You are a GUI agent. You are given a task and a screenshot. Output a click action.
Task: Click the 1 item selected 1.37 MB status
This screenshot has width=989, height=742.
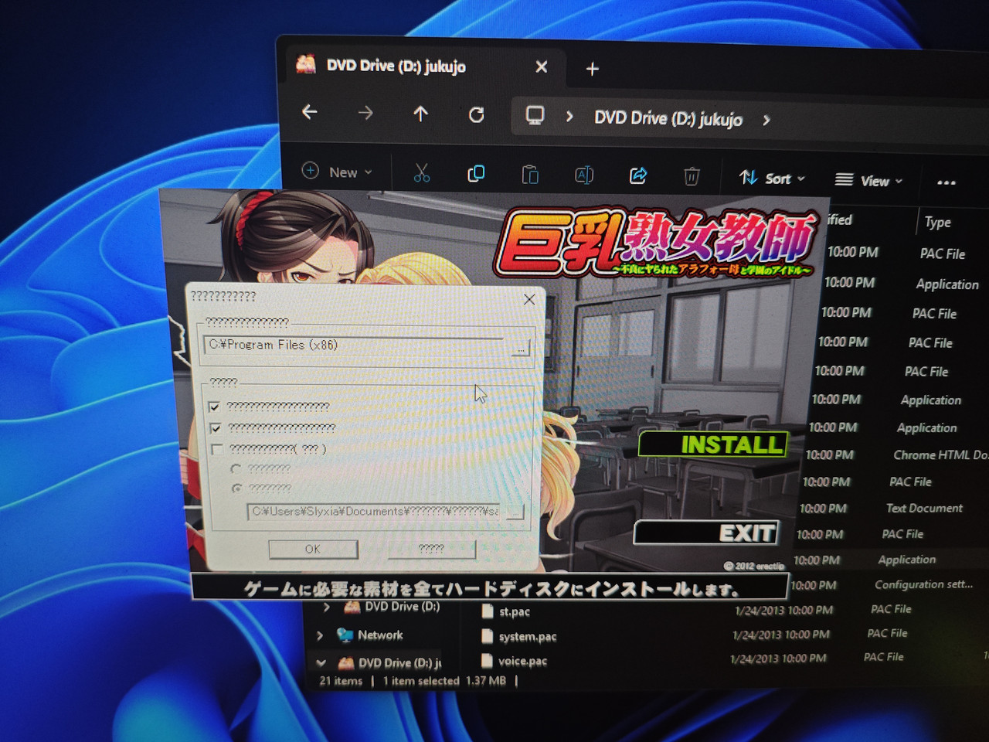(x=445, y=681)
